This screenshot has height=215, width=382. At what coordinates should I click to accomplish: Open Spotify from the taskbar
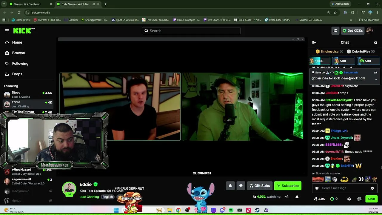point(231,210)
